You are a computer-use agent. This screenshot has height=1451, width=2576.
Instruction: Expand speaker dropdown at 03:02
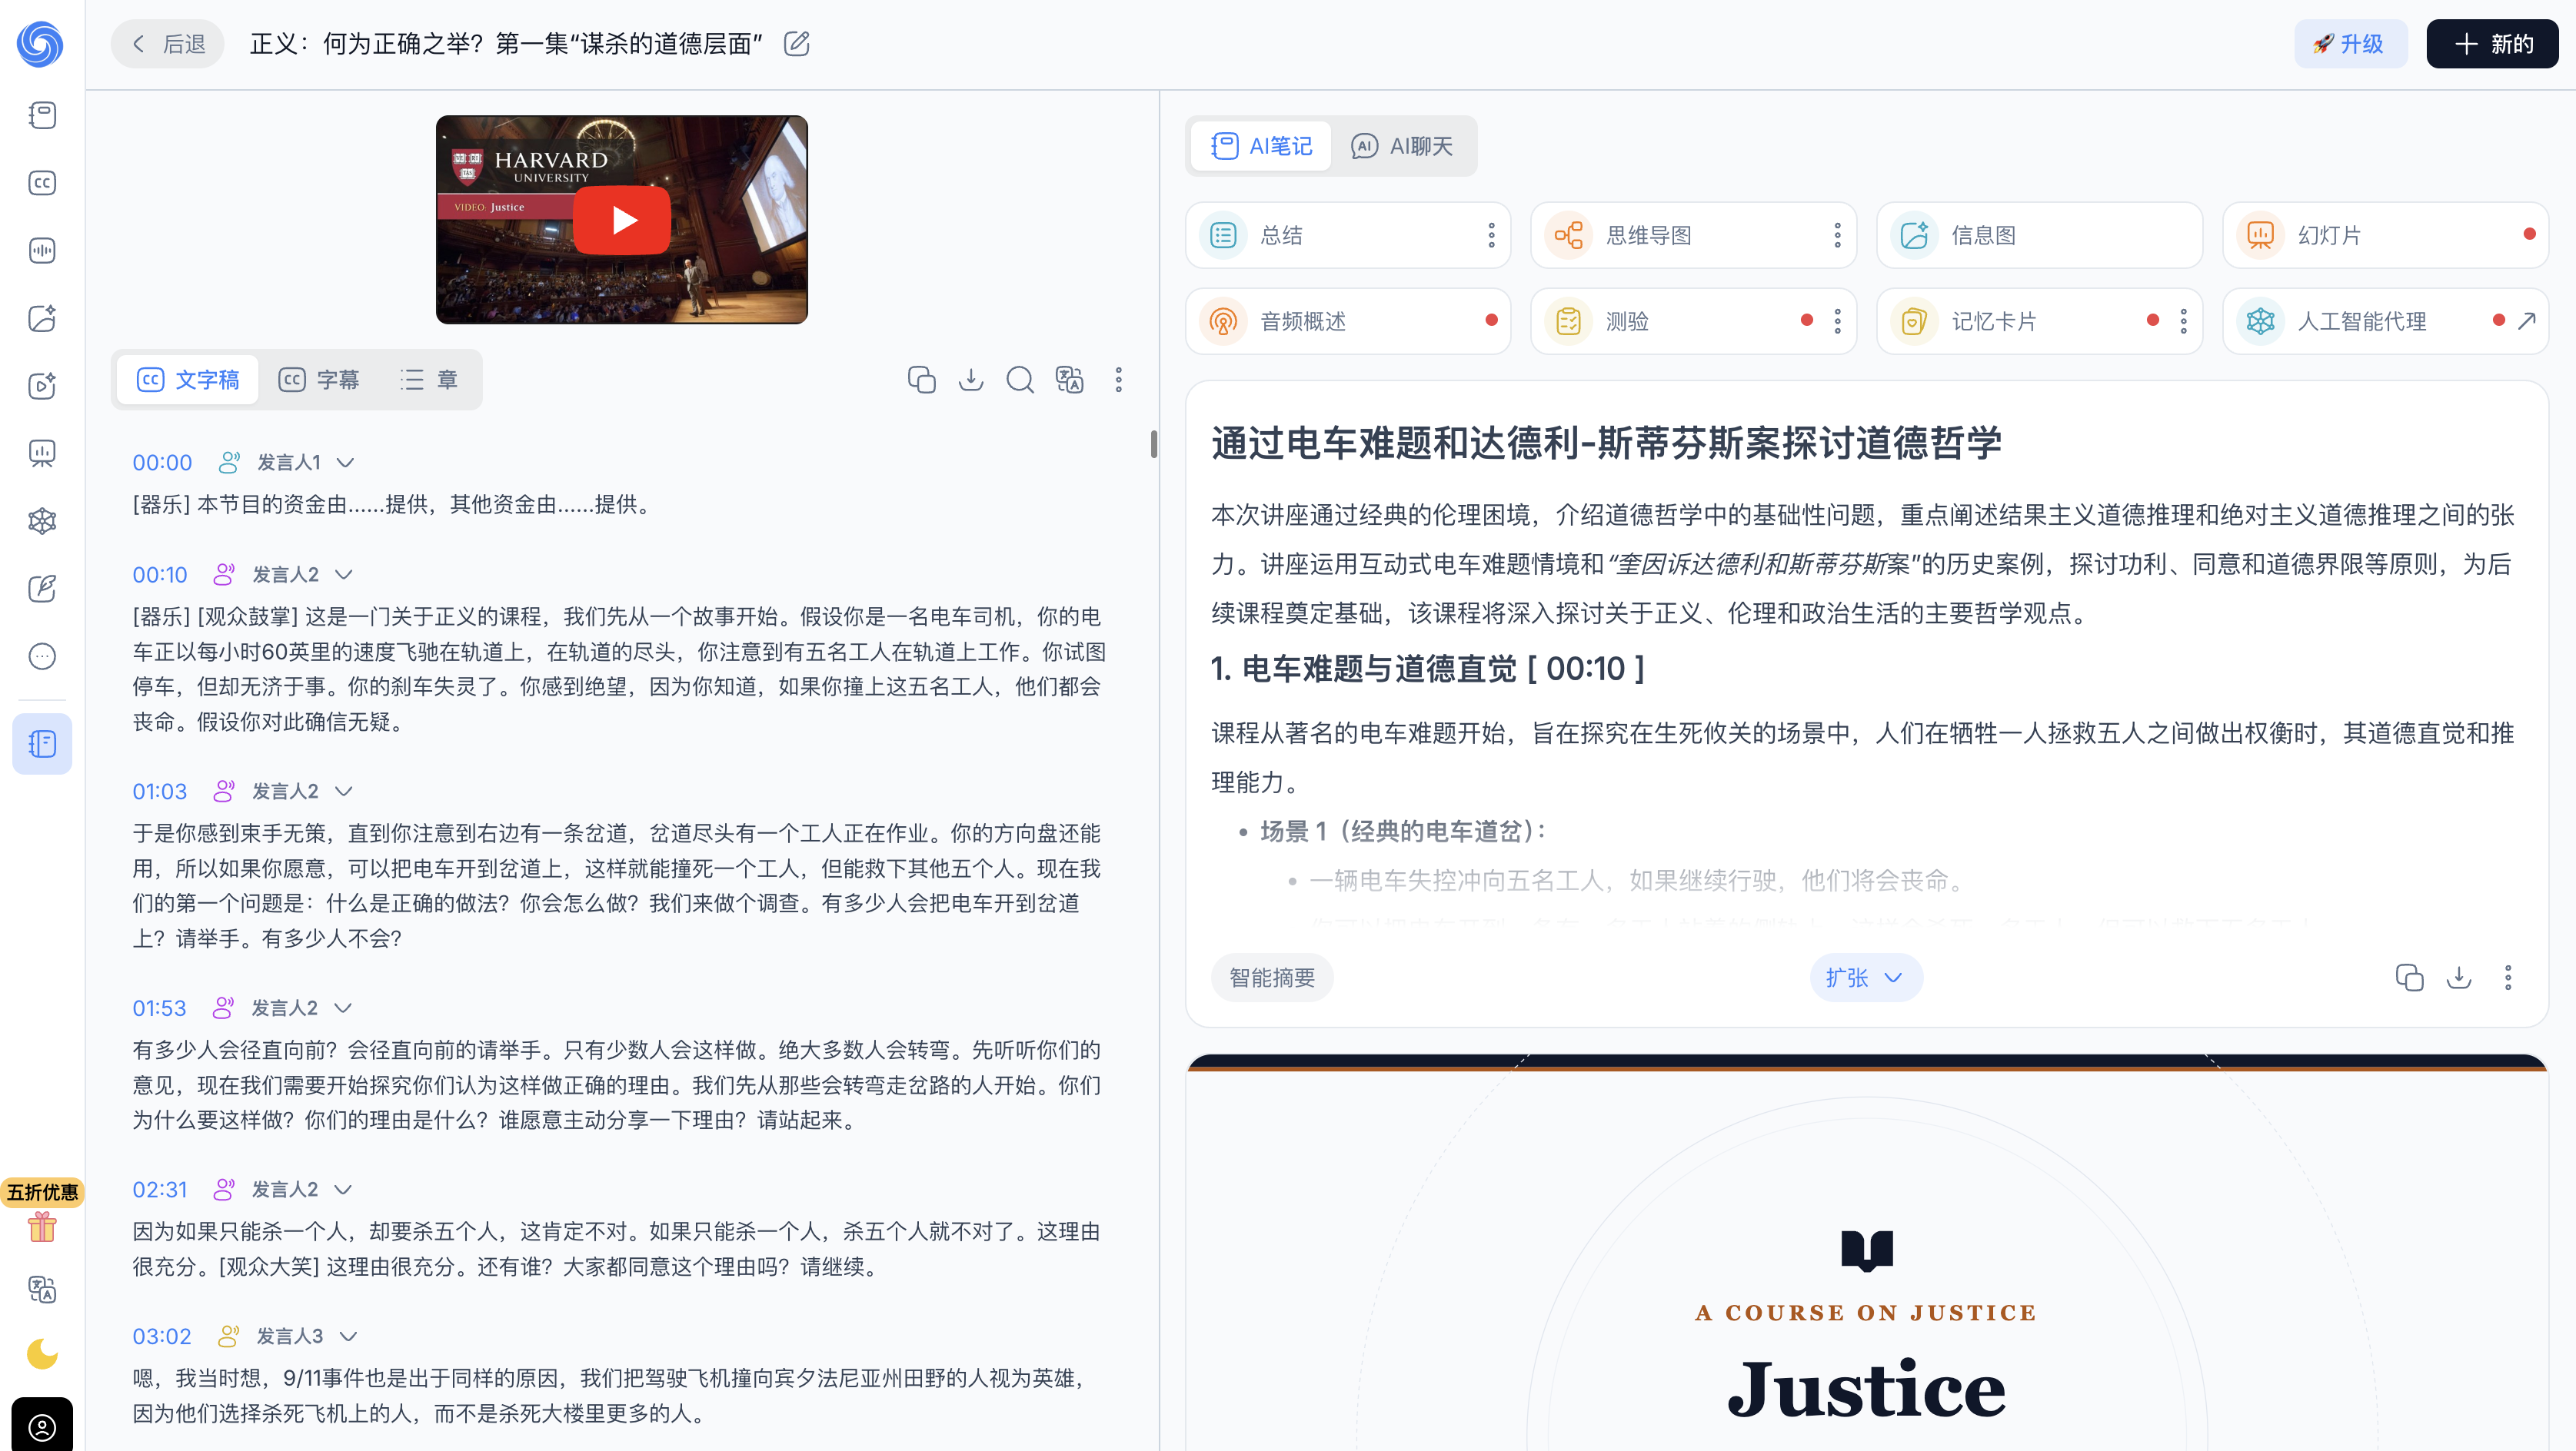pyautogui.click(x=348, y=1337)
